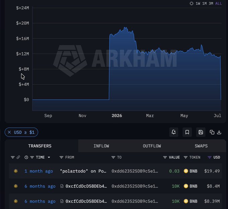228x209 pixels.
Task: Click the clock icon beside TIME
Action: 26,157
